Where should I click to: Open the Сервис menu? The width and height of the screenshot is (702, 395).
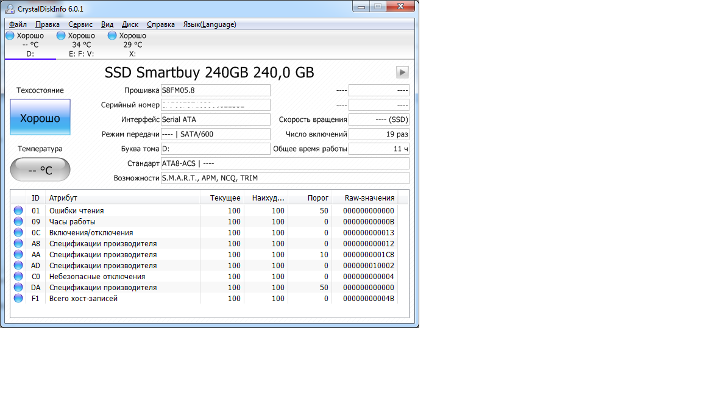point(80,24)
